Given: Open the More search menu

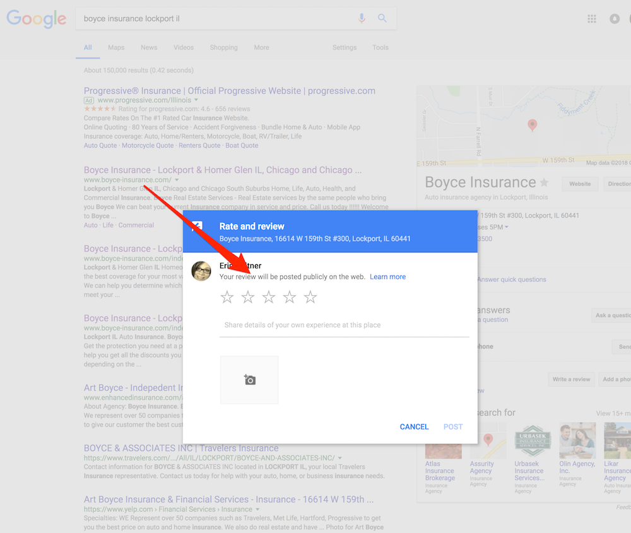Looking at the screenshot, I should (x=262, y=47).
